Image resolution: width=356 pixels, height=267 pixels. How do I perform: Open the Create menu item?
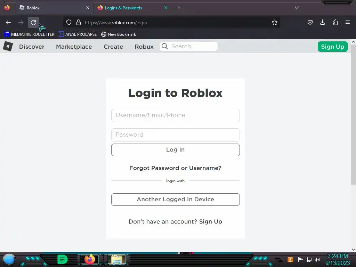pos(113,47)
